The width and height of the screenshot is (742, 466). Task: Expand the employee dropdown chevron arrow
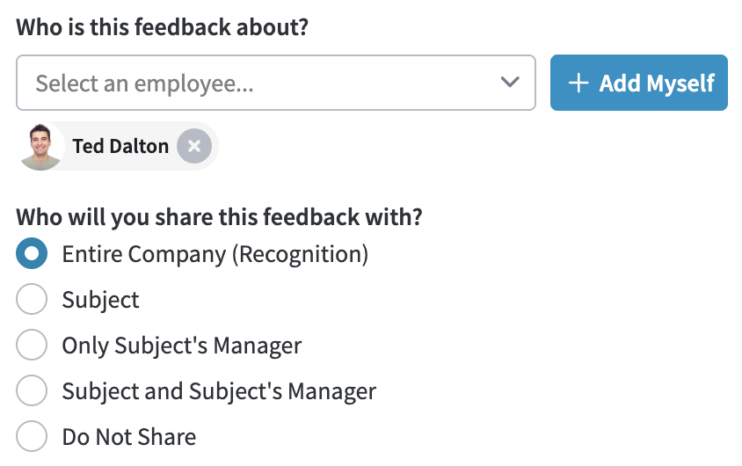[510, 83]
